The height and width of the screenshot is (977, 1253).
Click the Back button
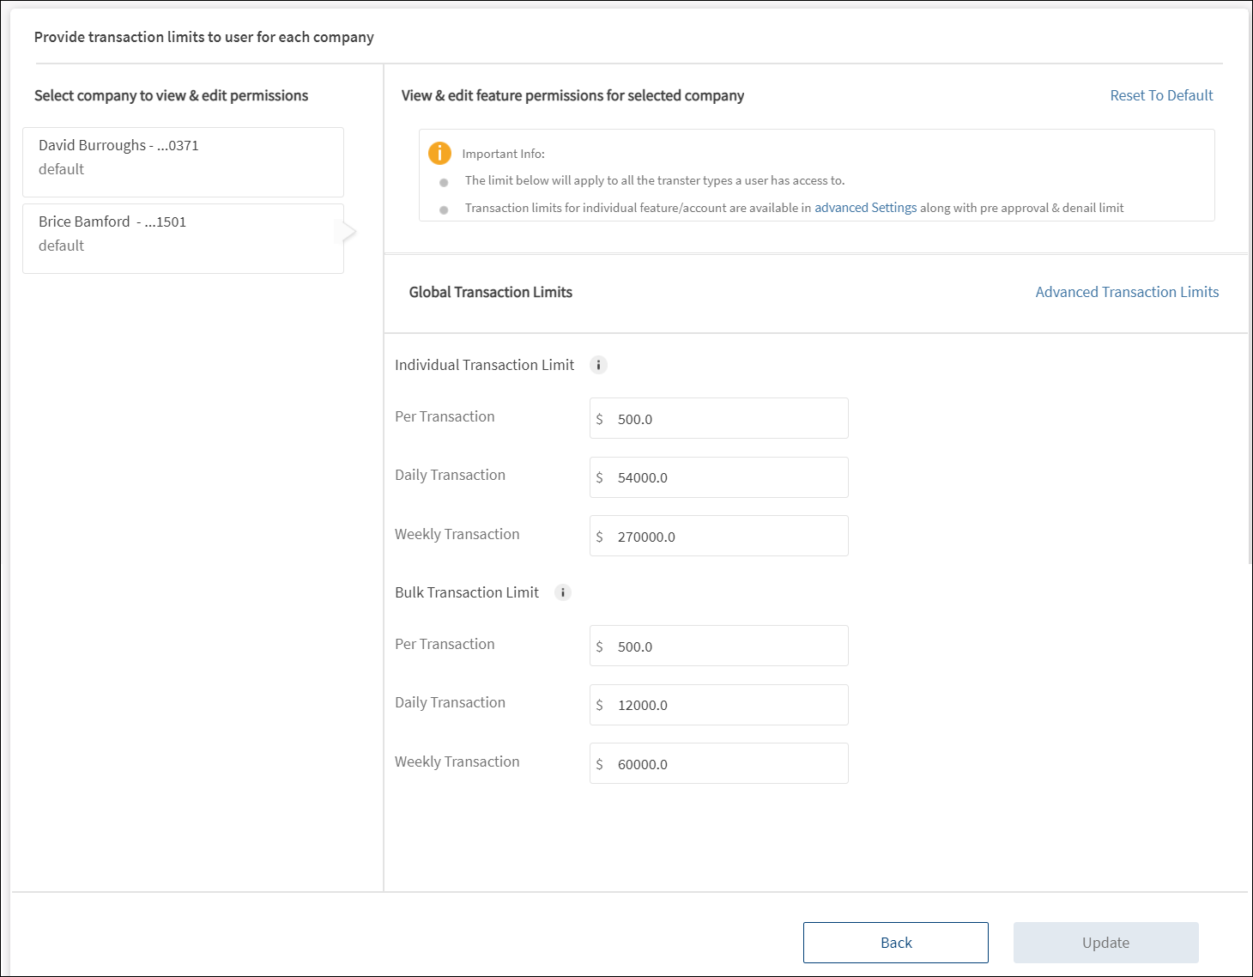895,943
